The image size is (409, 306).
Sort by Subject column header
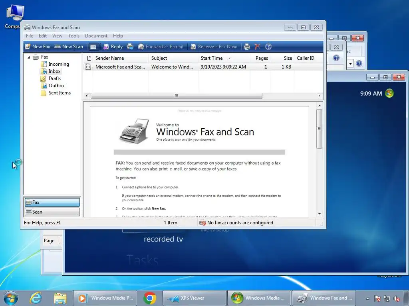173,58
